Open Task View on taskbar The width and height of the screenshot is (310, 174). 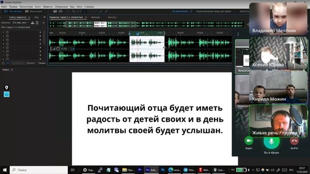coord(72,170)
